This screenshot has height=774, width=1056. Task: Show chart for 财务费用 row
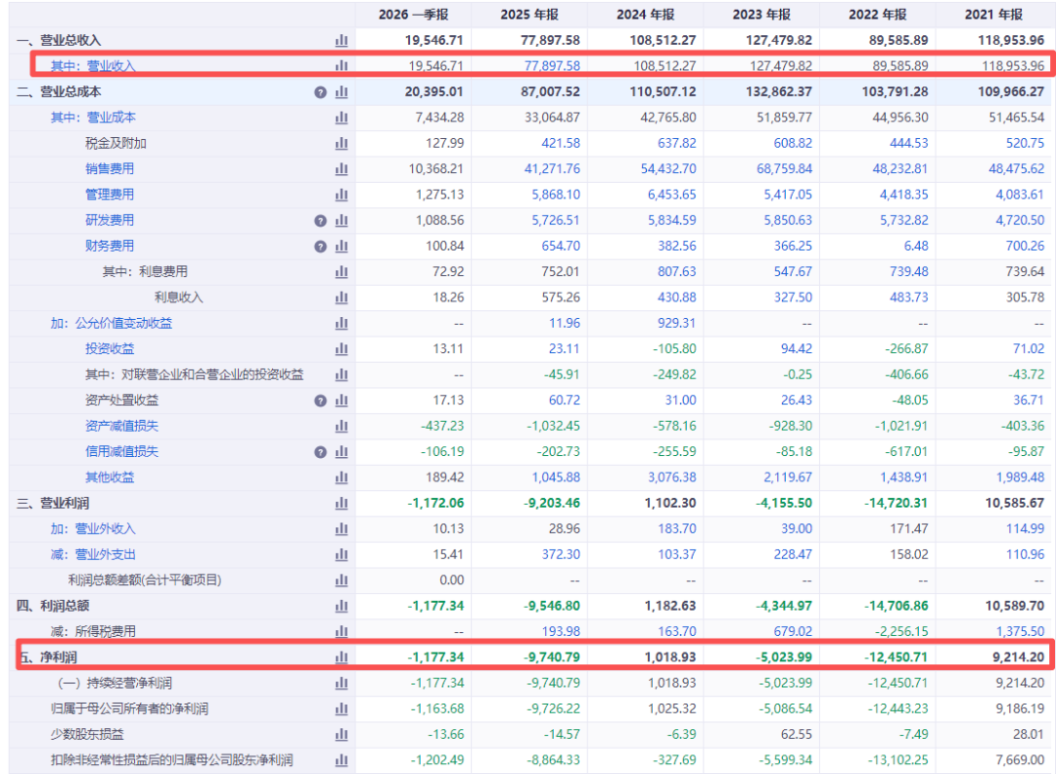pos(342,246)
